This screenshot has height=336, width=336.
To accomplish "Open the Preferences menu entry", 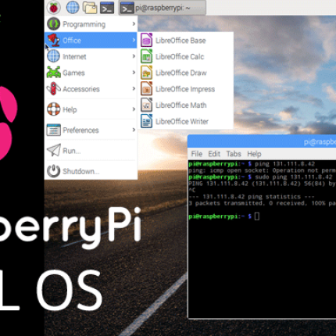I will click(x=91, y=130).
